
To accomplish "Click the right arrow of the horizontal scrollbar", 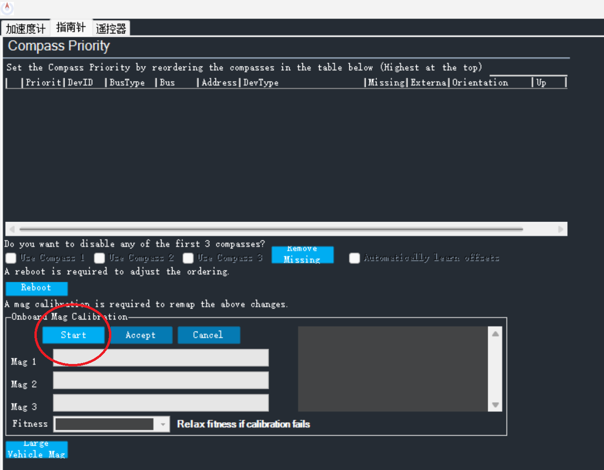I will coord(561,229).
